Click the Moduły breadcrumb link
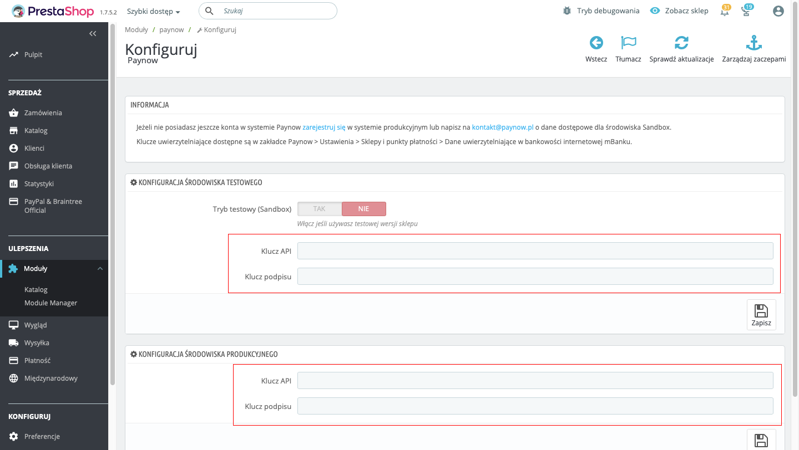 136,30
